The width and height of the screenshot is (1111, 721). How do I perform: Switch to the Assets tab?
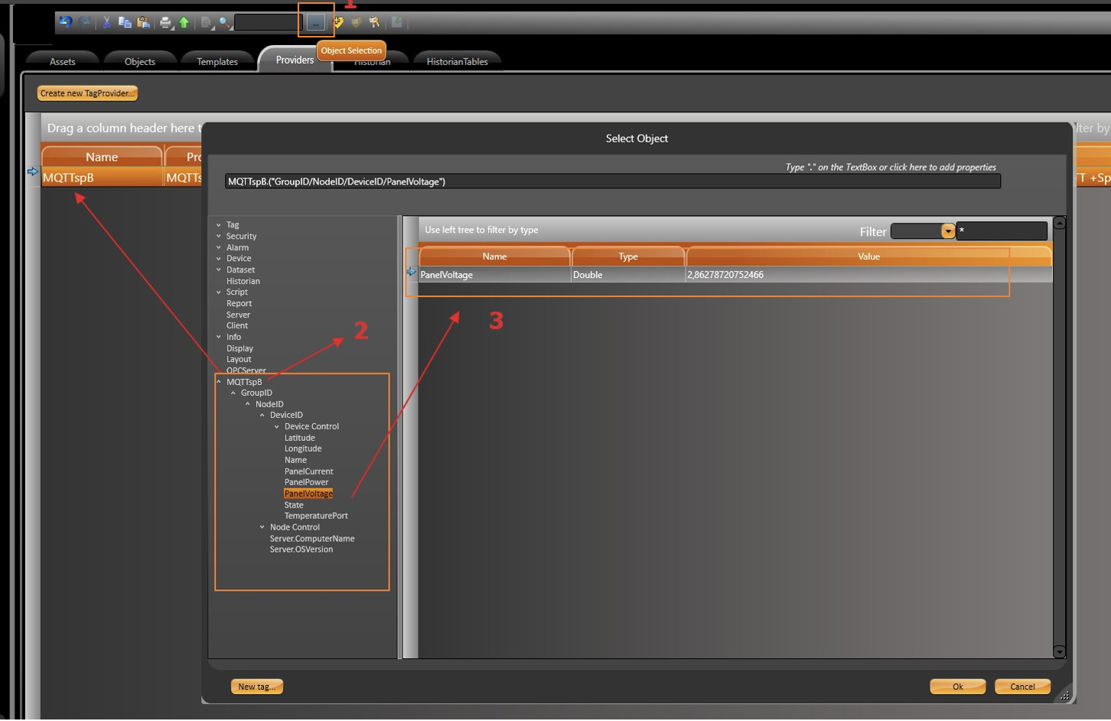[x=62, y=61]
